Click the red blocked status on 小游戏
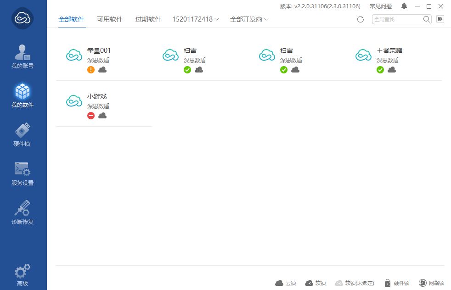Viewport: 451px width, 290px height. coord(91,116)
